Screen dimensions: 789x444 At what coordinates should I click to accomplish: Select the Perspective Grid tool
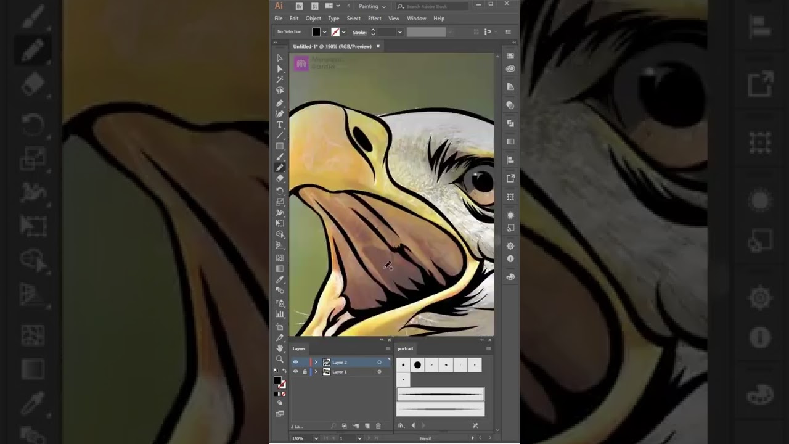click(280, 245)
